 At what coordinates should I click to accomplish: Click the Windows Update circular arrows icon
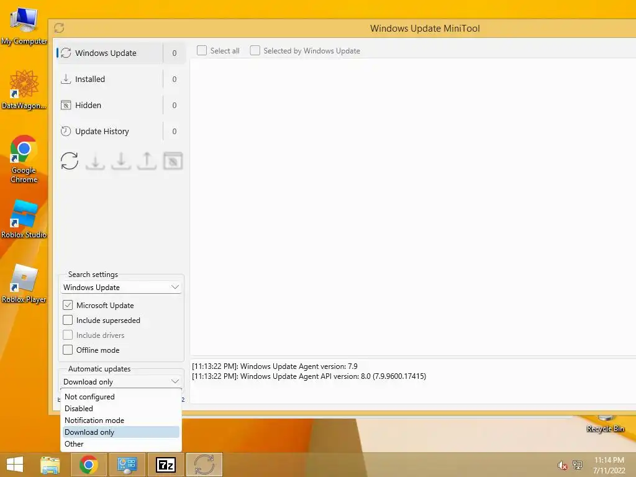point(66,53)
